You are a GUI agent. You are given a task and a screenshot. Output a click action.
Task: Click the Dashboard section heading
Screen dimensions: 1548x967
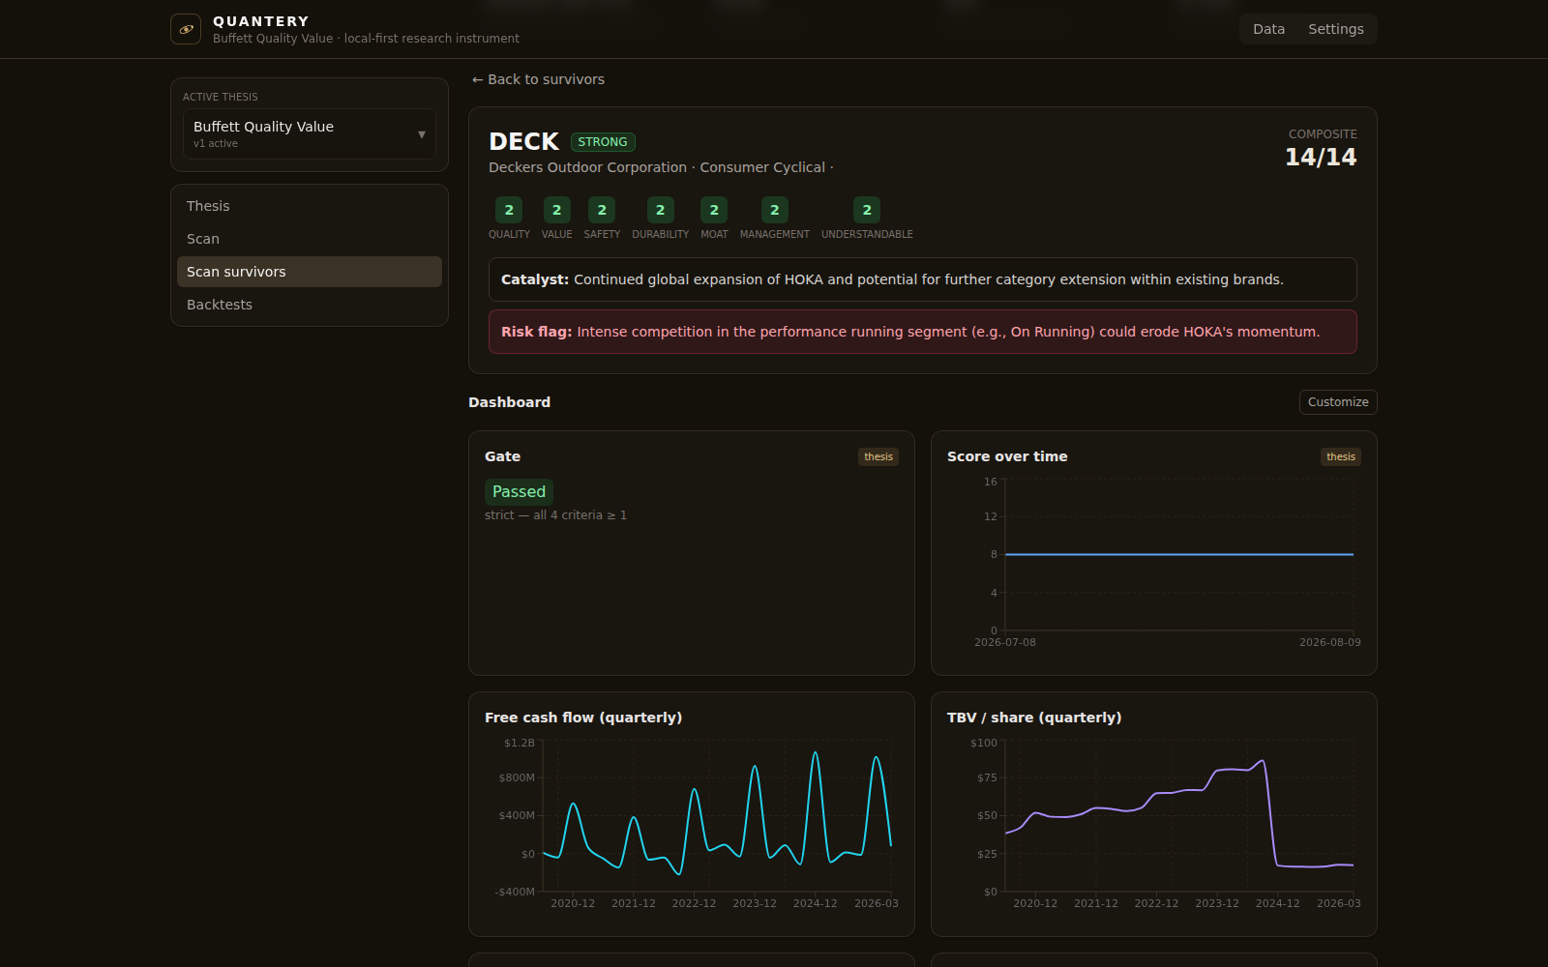point(510,402)
